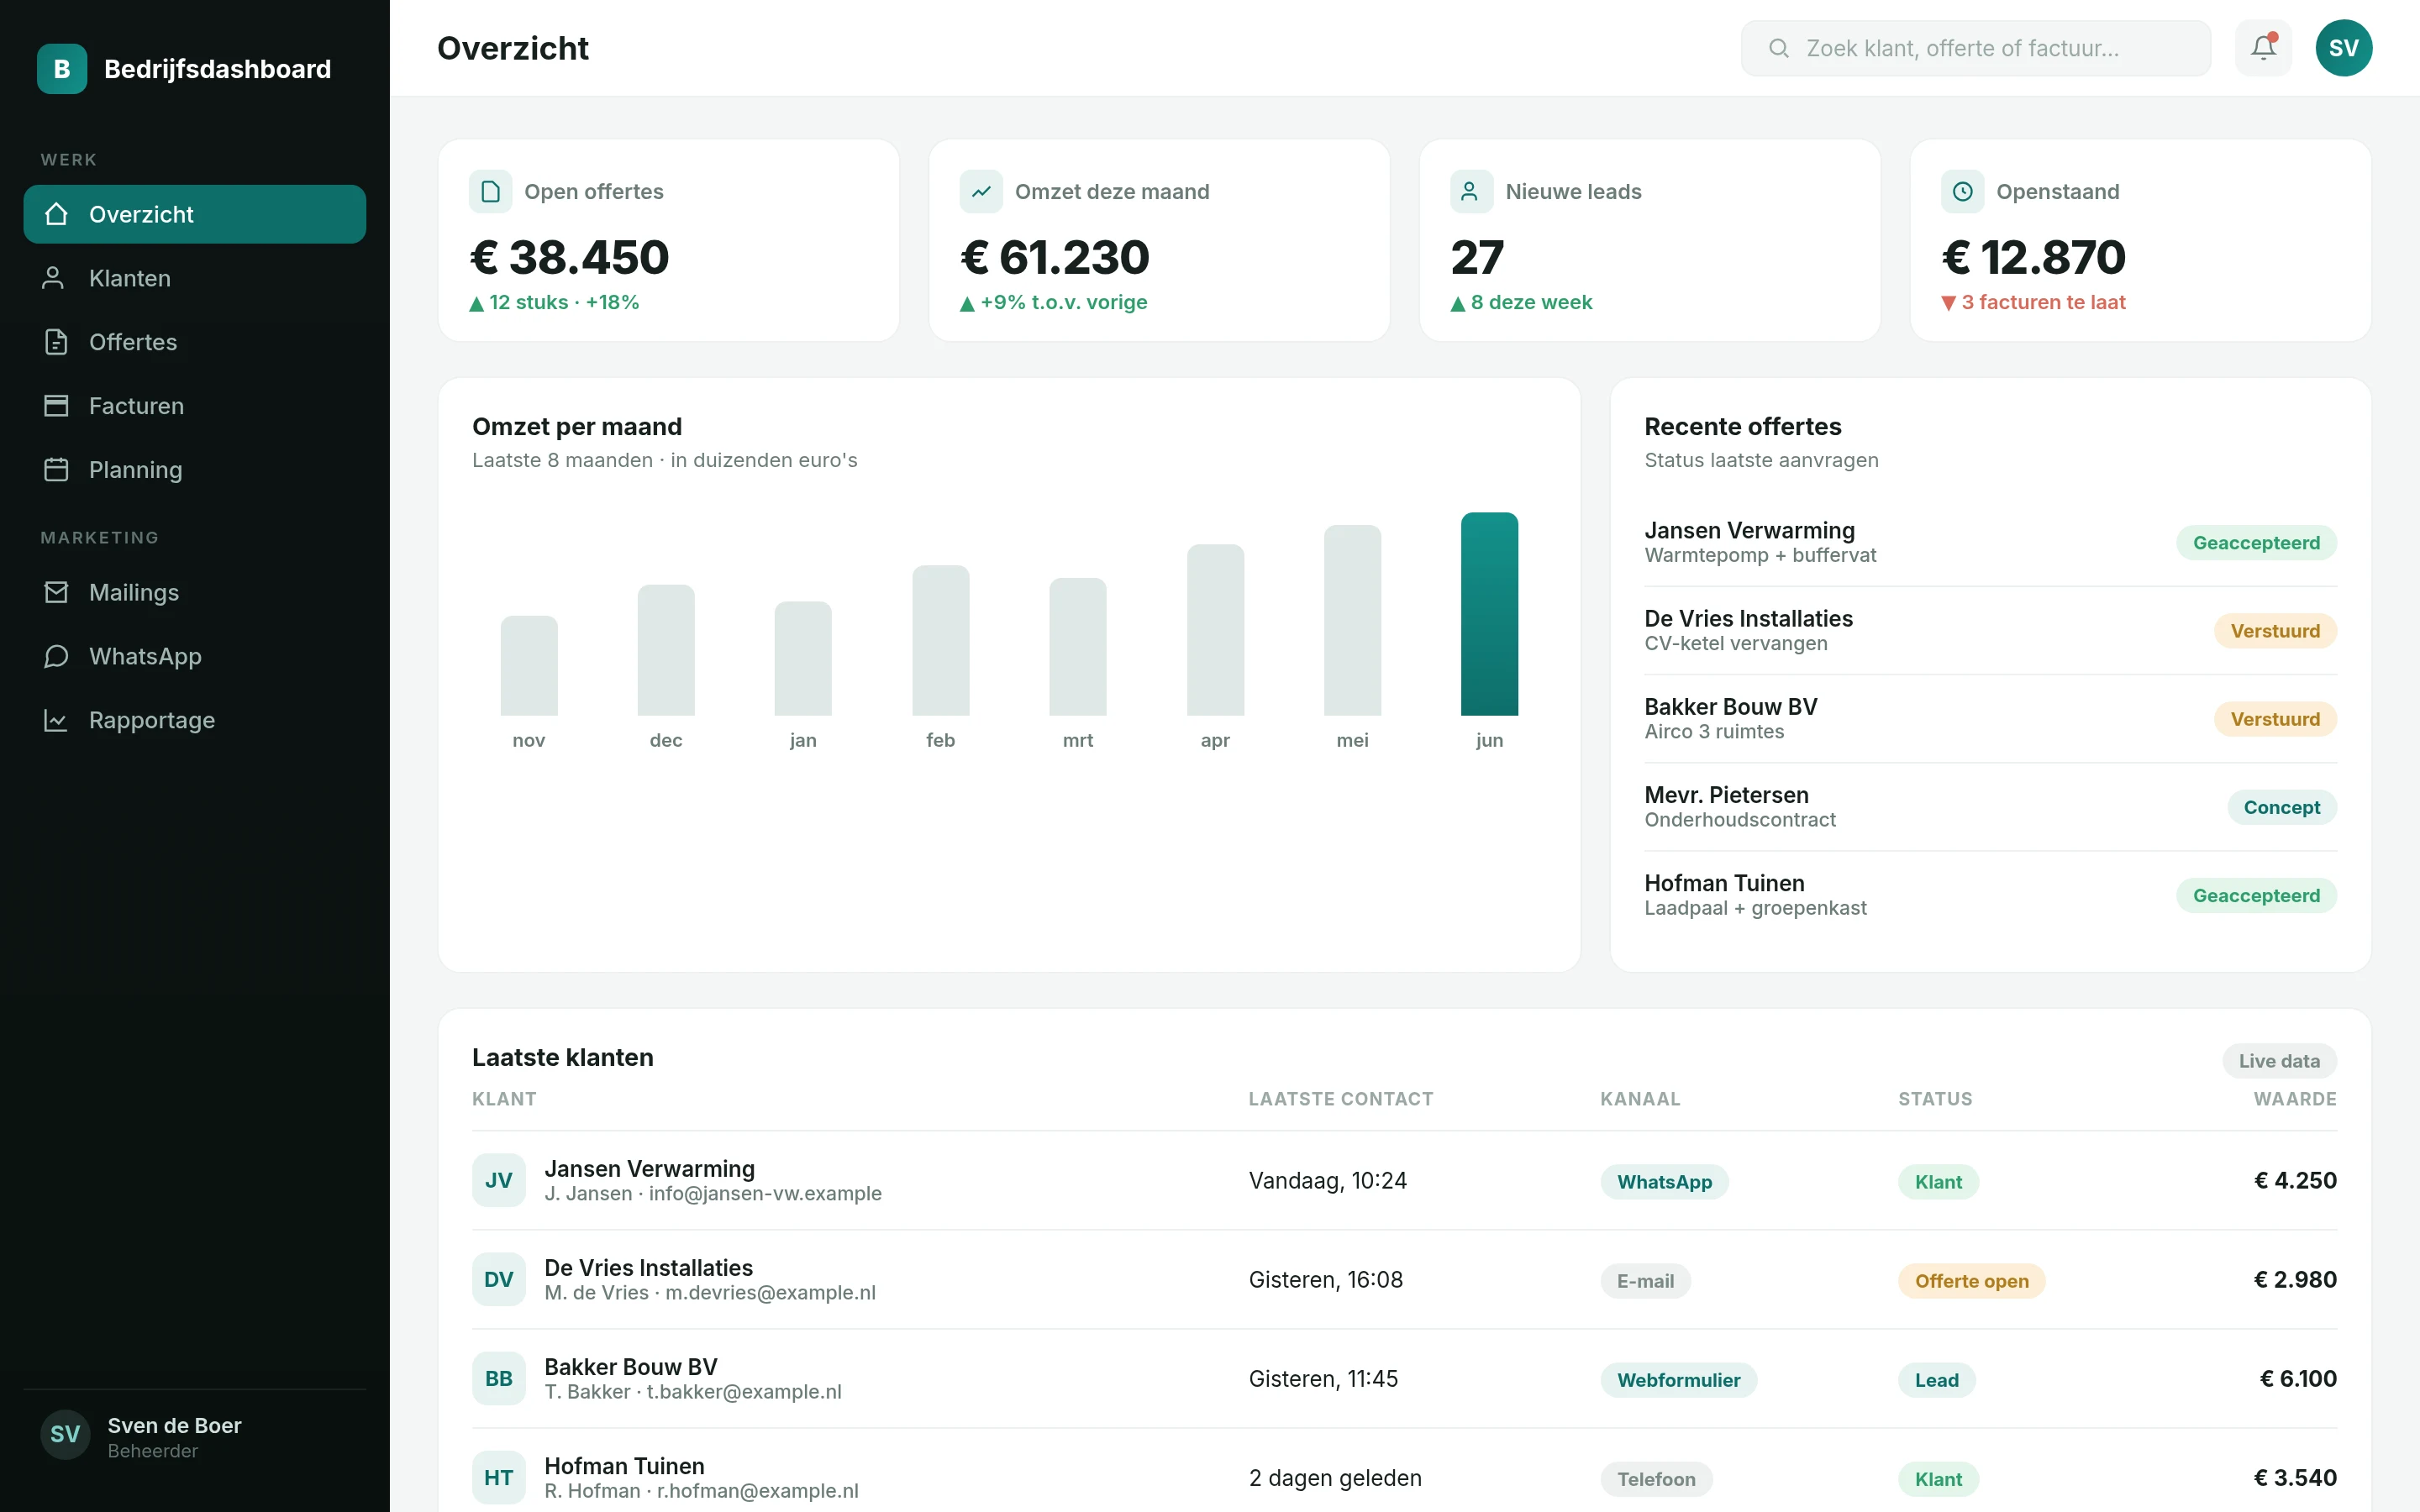Click the envelope icon beside Mailings

[x=56, y=592]
